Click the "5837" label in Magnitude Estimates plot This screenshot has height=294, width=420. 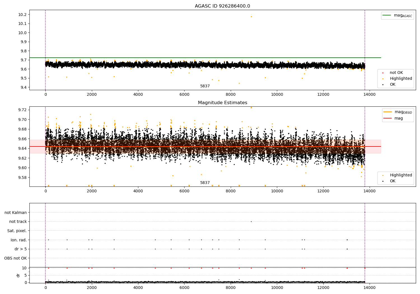pos(205,183)
